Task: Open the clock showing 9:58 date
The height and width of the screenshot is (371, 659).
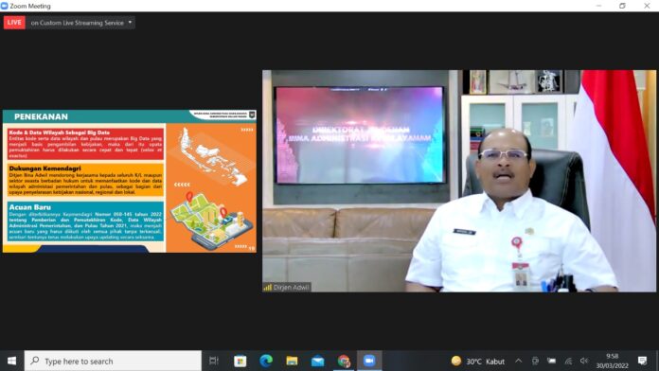Action: [x=612, y=361]
